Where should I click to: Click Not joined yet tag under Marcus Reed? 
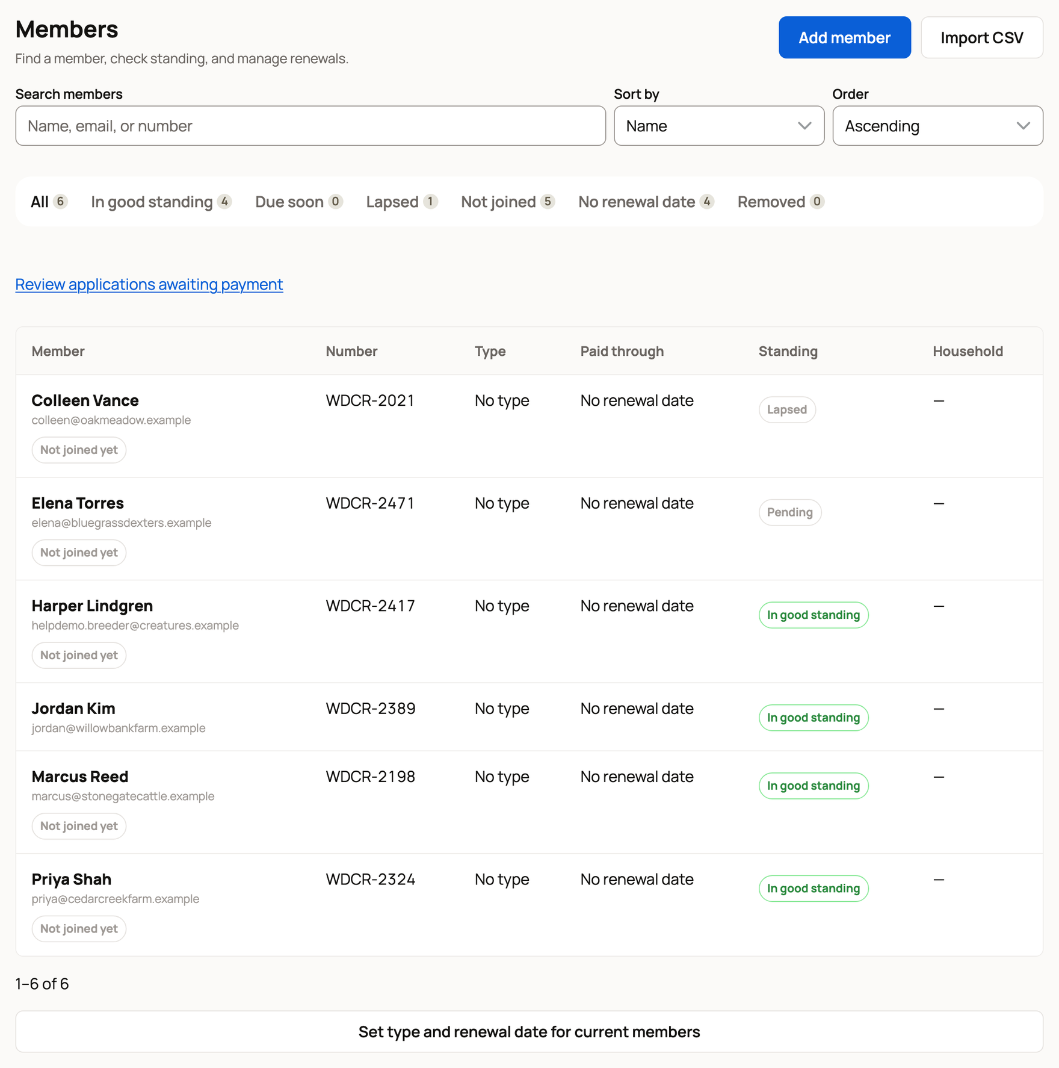(79, 826)
